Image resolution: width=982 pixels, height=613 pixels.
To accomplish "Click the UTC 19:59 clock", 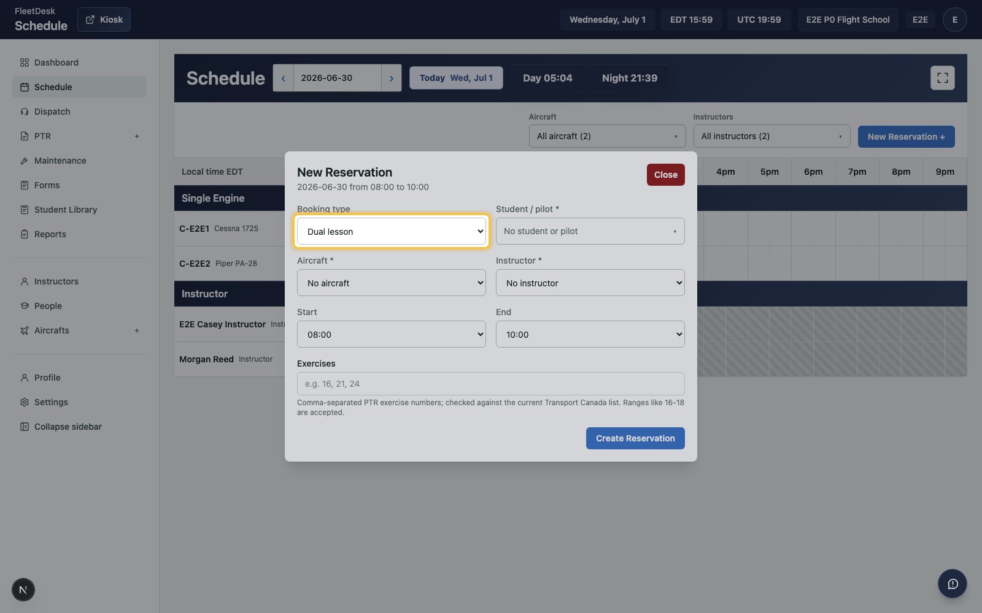I will pyautogui.click(x=759, y=20).
